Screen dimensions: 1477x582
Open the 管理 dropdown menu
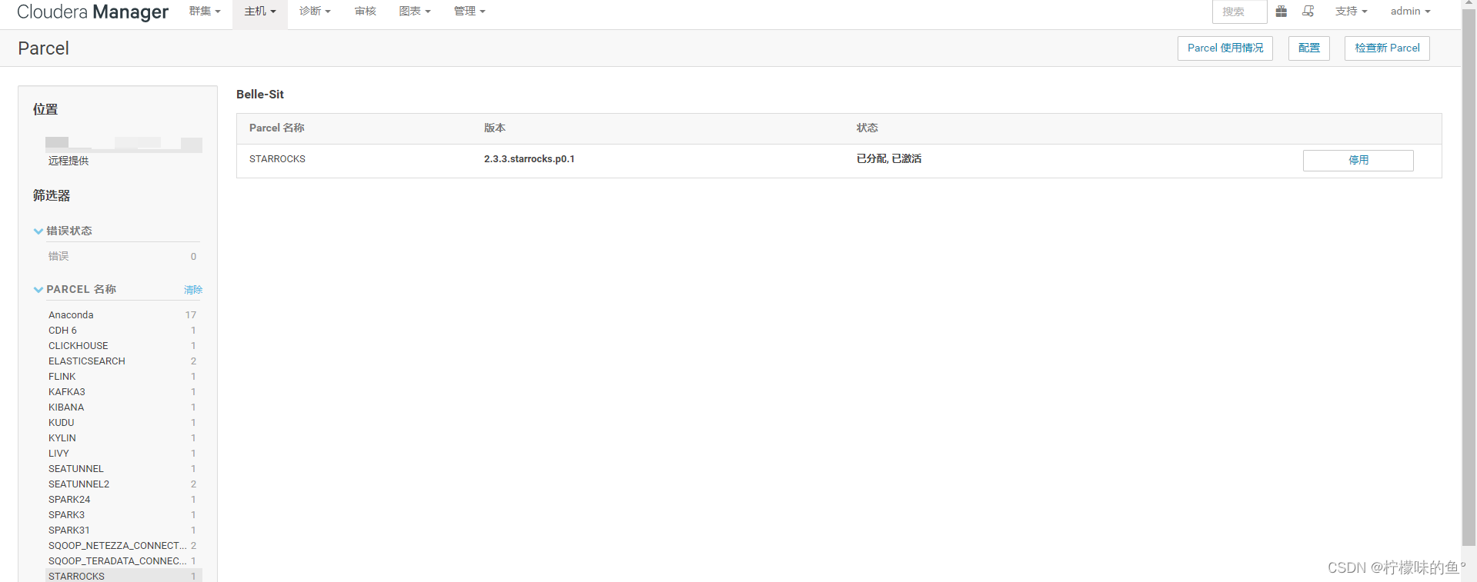pos(469,12)
